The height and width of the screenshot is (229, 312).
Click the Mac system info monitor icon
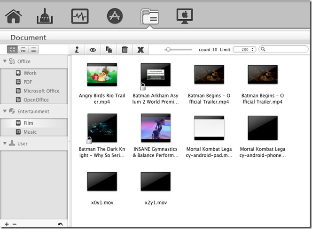(x=185, y=16)
